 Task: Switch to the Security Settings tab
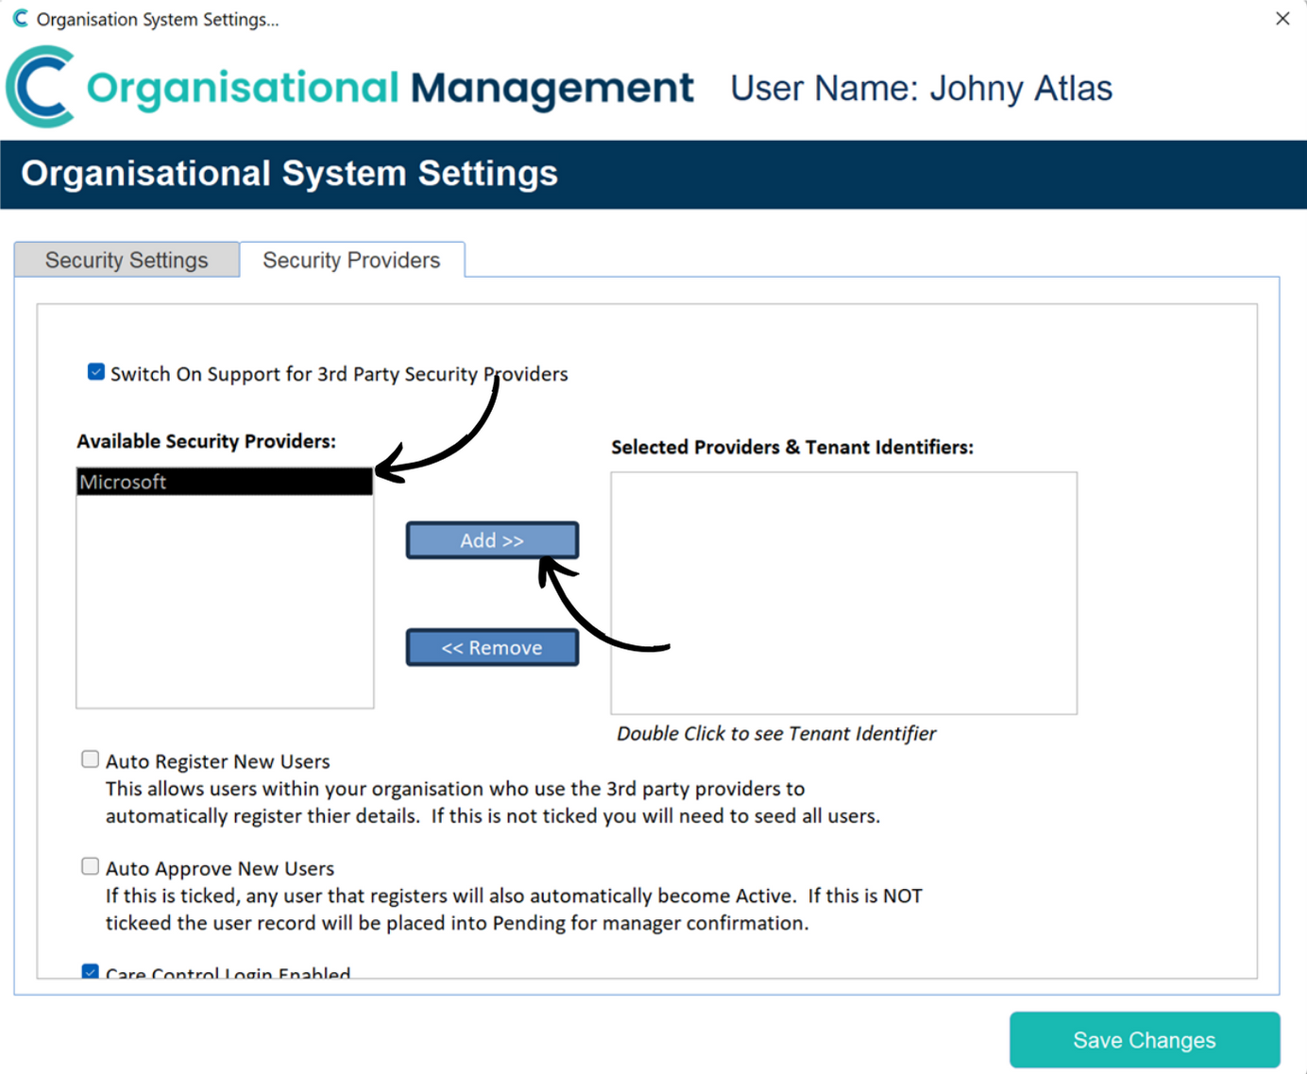click(127, 260)
